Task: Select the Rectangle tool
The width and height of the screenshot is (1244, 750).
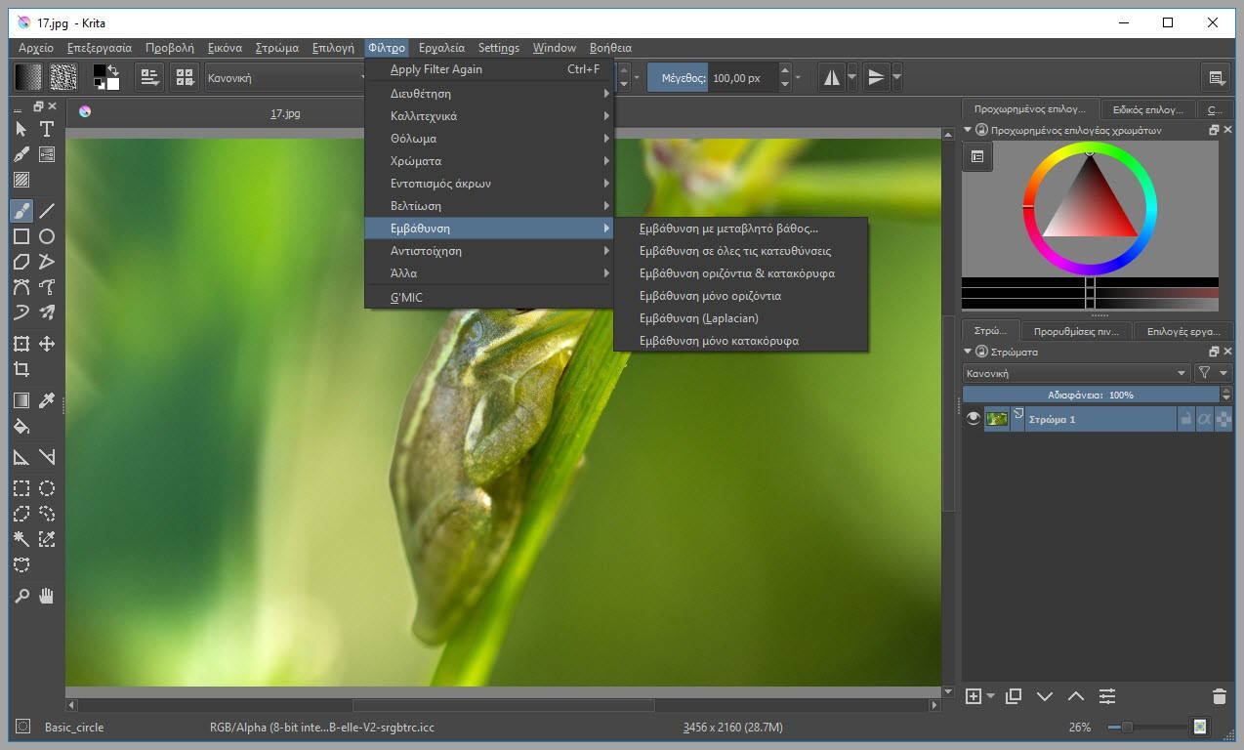Action: tap(21, 235)
